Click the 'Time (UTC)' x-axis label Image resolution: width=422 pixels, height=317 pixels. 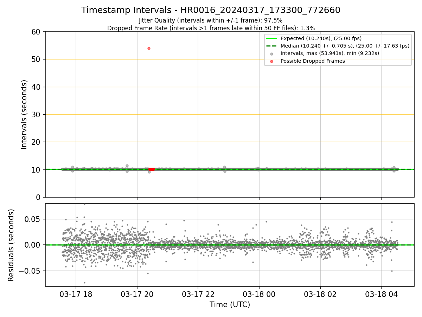(230, 305)
